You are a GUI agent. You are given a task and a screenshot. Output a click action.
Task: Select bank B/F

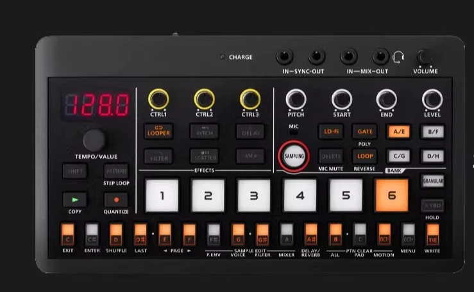pos(433,131)
